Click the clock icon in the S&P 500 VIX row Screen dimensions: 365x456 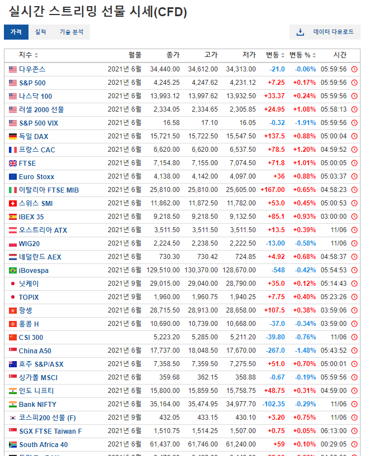coord(354,123)
